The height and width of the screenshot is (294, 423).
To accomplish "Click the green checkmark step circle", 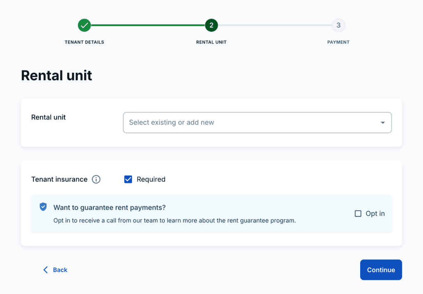I will (84, 25).
